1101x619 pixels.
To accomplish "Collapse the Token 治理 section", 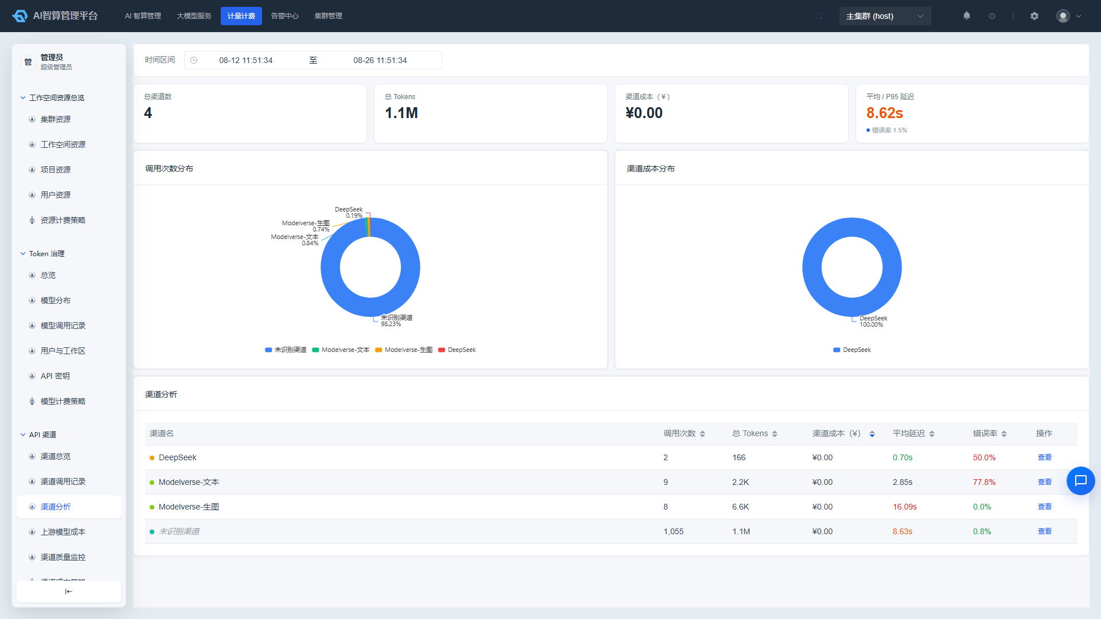I will coord(42,253).
